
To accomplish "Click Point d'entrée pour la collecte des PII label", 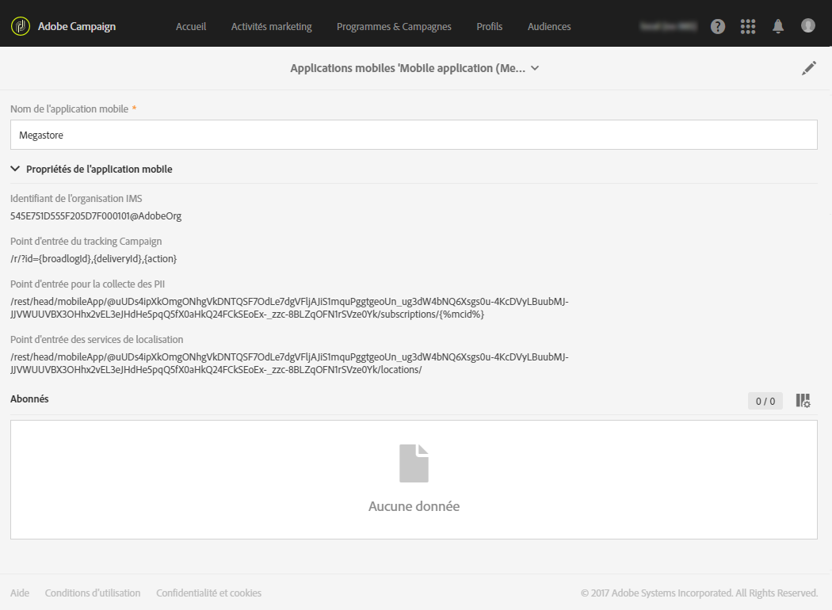I will click(87, 284).
